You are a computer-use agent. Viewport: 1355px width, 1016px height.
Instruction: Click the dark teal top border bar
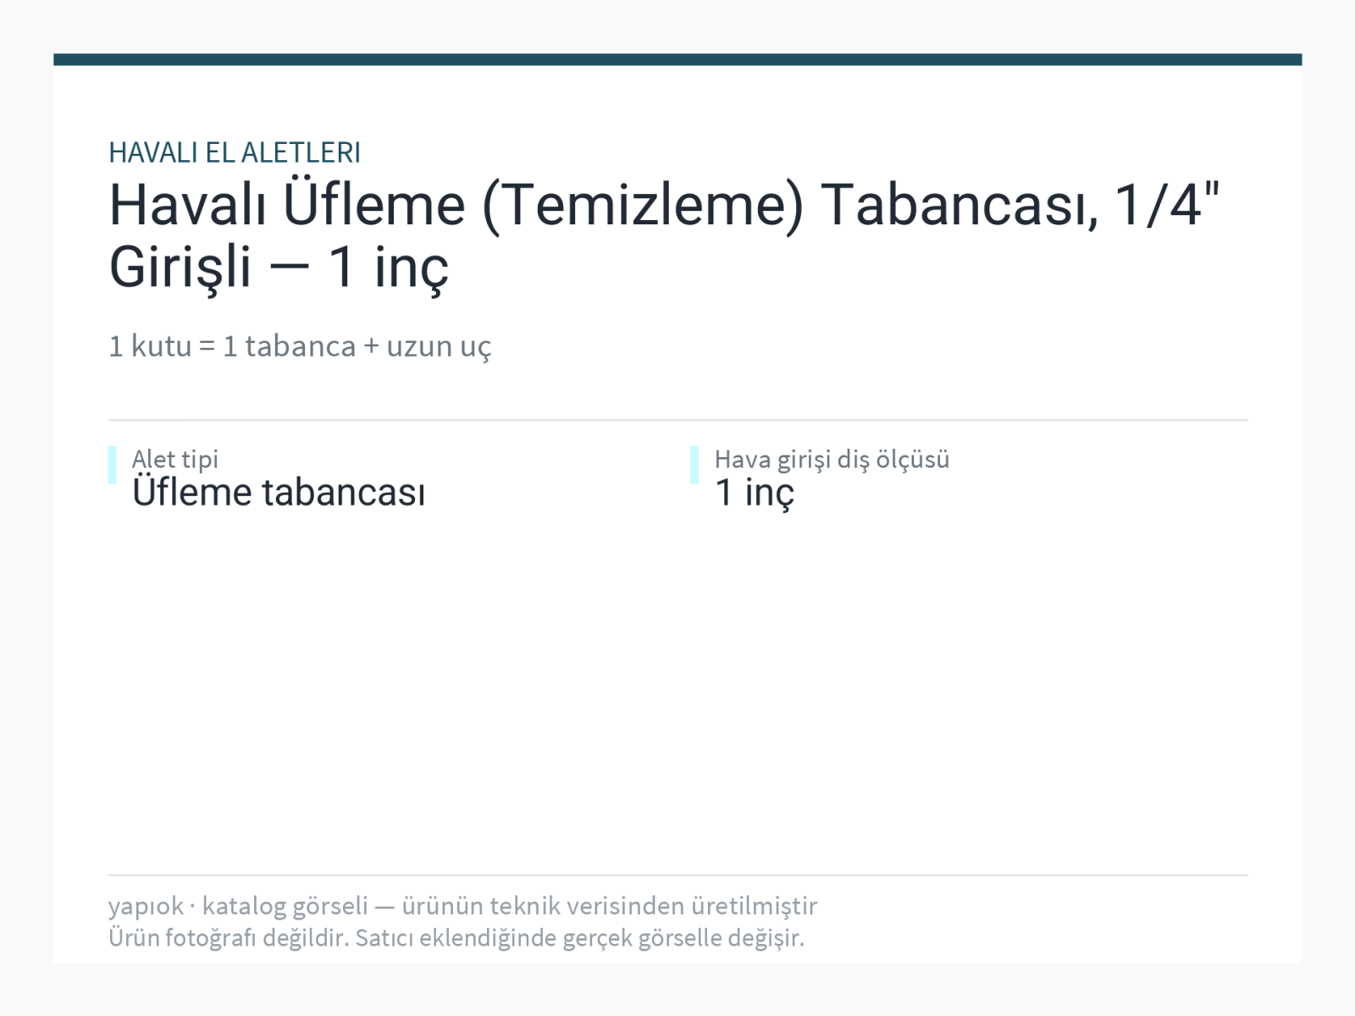677,59
